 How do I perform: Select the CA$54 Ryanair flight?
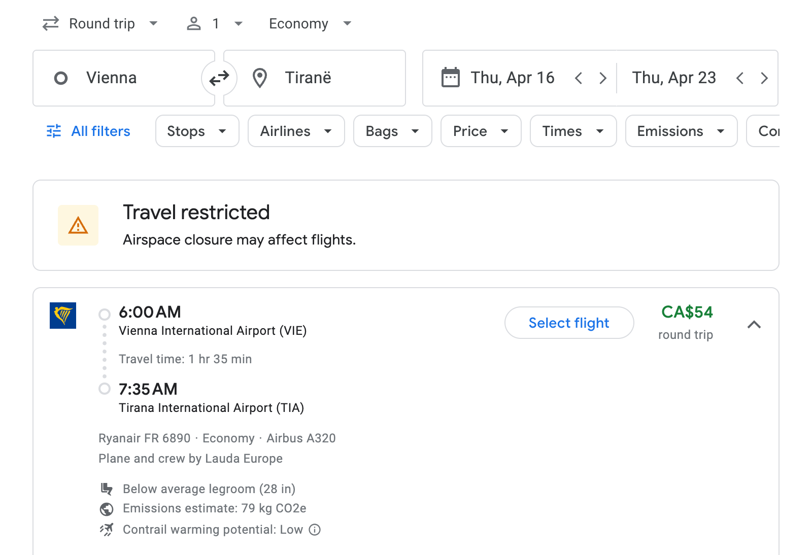568,323
